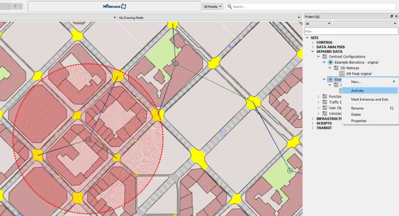The width and height of the screenshot is (399, 216).
Task: Select the Eixample Barcelona - original radio button
Action: tap(330, 62)
